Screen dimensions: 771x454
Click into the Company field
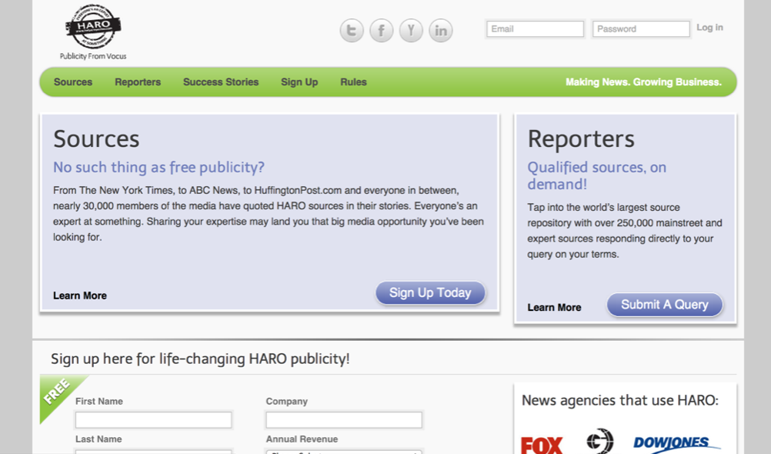pyautogui.click(x=344, y=420)
